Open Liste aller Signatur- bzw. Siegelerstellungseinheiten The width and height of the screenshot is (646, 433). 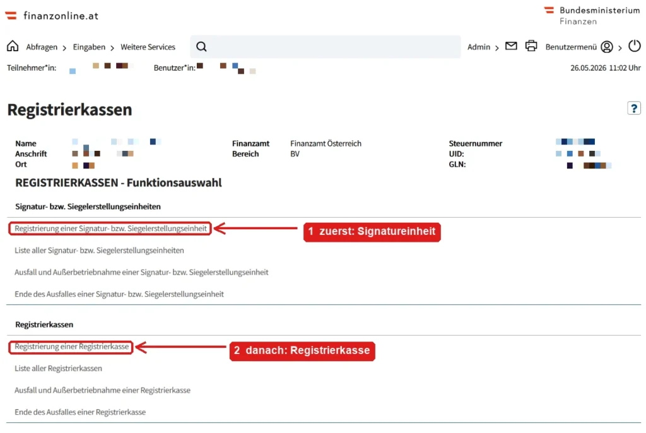99,251
